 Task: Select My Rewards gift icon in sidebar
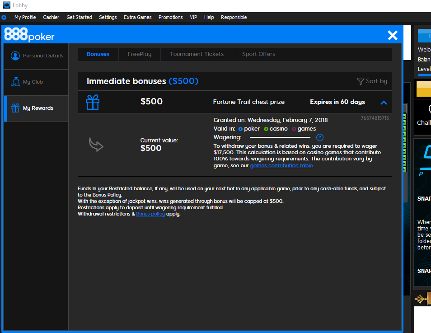tap(15, 108)
